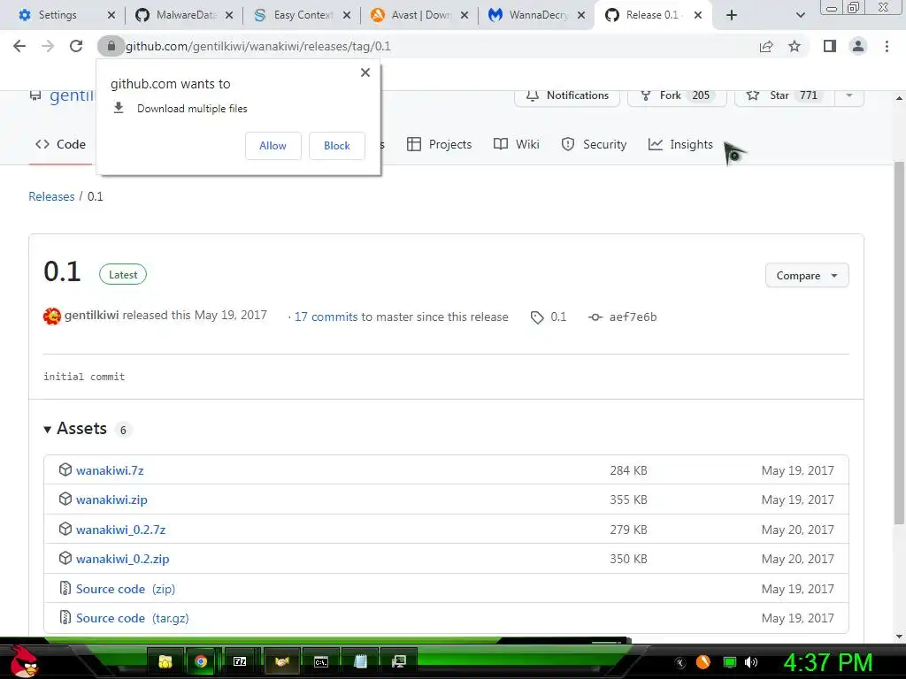Open the repository Security tab

point(594,144)
